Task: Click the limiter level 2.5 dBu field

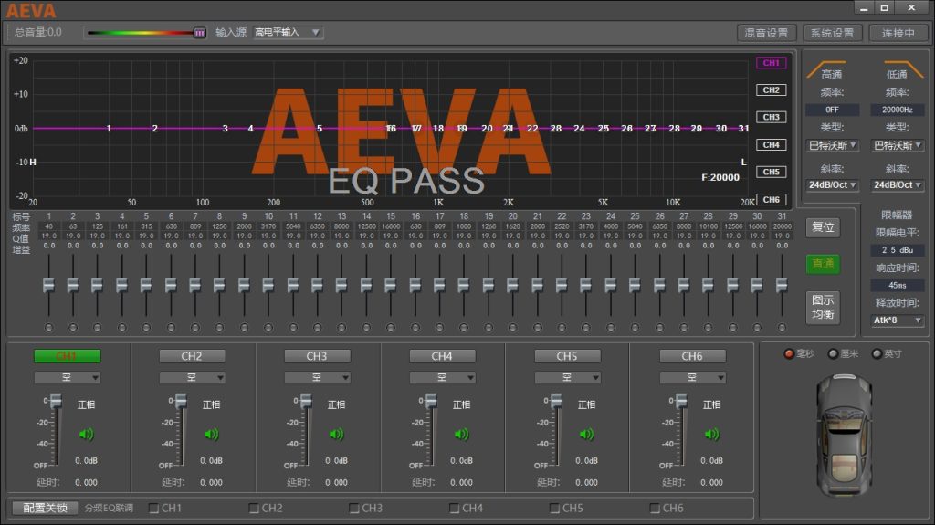Action: coord(897,250)
